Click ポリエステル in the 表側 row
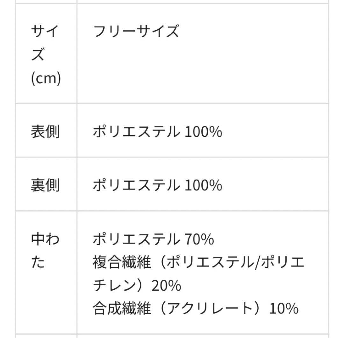 point(136,132)
